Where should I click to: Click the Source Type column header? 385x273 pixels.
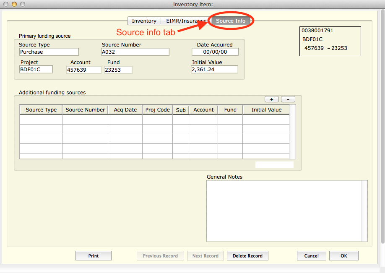tap(41, 110)
